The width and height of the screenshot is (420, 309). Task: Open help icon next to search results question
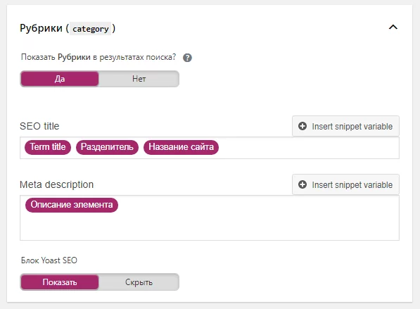(187, 58)
